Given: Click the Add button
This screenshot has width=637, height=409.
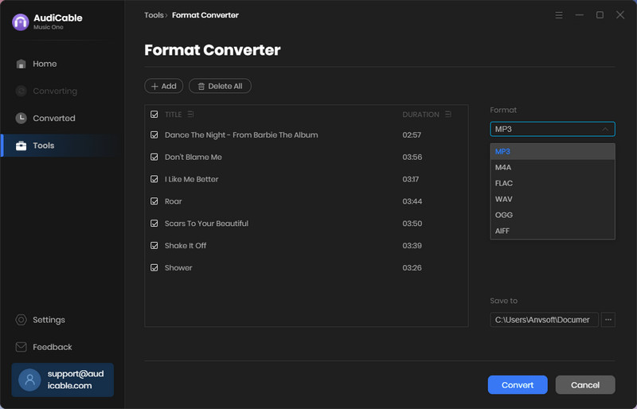Looking at the screenshot, I should coord(164,86).
